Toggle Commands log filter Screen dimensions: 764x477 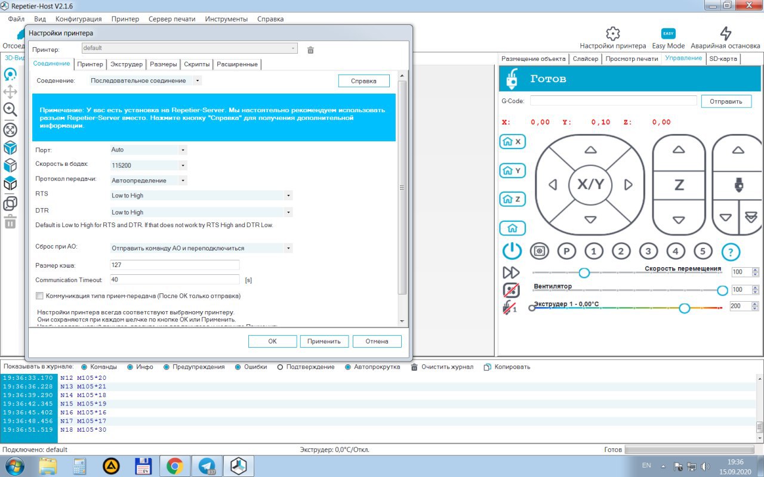[84, 367]
